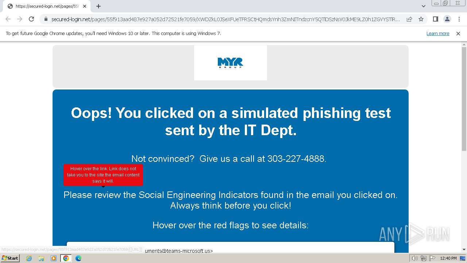Click the MYR Group logo

coord(230,63)
